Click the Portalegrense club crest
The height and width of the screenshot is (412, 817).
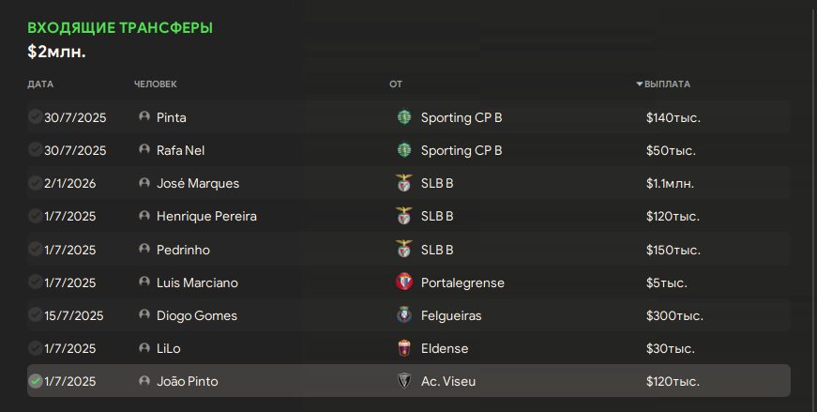point(404,282)
